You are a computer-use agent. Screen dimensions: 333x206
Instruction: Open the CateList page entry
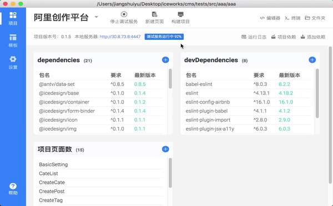click(x=102, y=173)
